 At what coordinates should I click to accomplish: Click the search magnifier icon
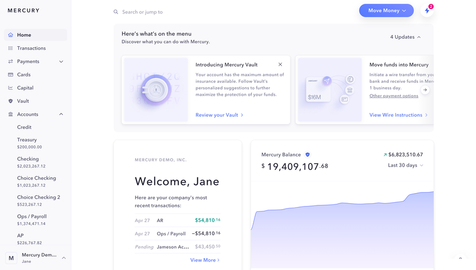pyautogui.click(x=116, y=12)
